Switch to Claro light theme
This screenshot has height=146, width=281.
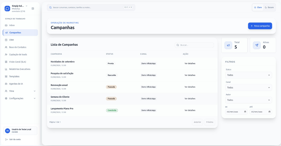[x=258, y=7]
